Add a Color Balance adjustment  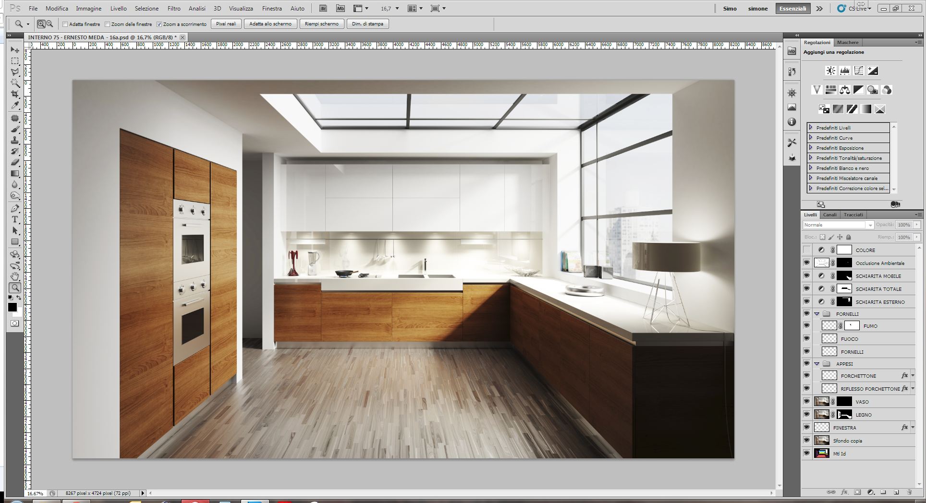[x=845, y=90]
